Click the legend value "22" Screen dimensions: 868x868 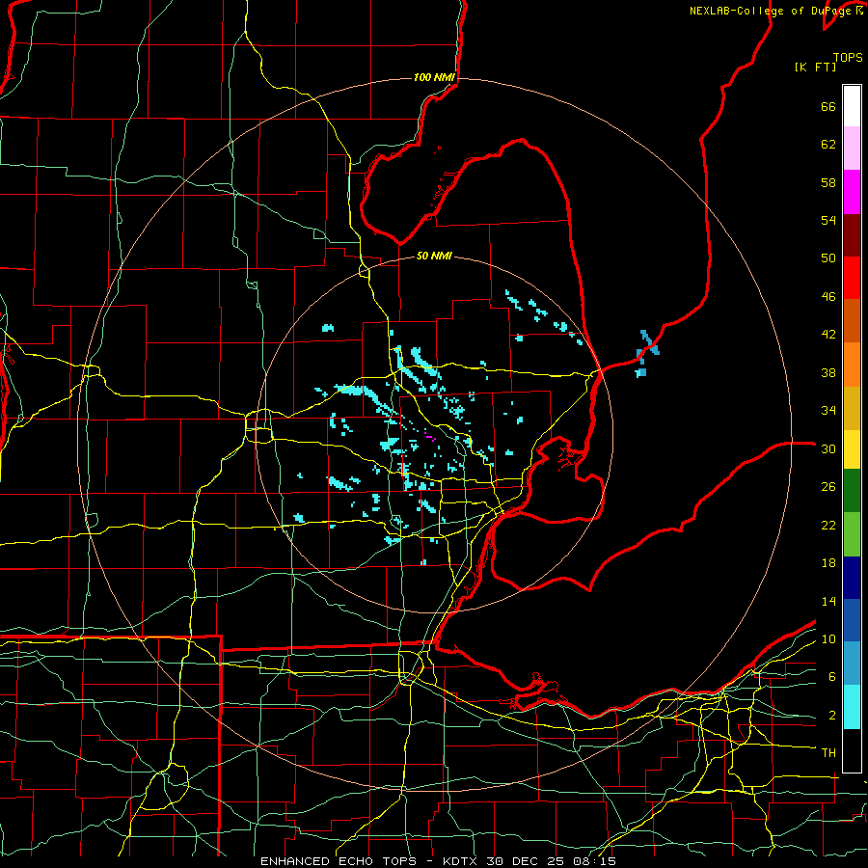[828, 525]
